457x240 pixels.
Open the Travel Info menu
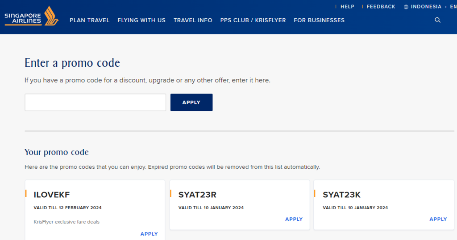[193, 20]
